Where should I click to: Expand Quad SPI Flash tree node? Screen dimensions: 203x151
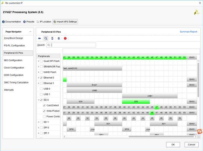pyautogui.click(x=38, y=61)
